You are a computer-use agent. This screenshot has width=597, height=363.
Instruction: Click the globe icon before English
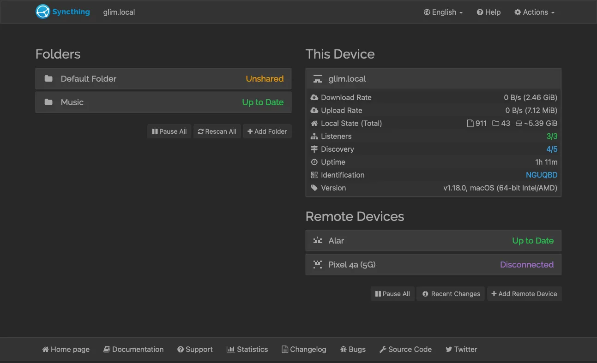(x=426, y=12)
